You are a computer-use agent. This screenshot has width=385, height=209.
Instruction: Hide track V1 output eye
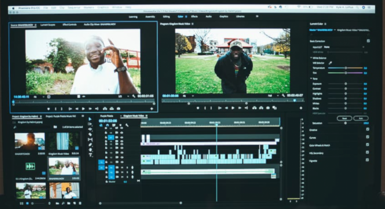122,161
